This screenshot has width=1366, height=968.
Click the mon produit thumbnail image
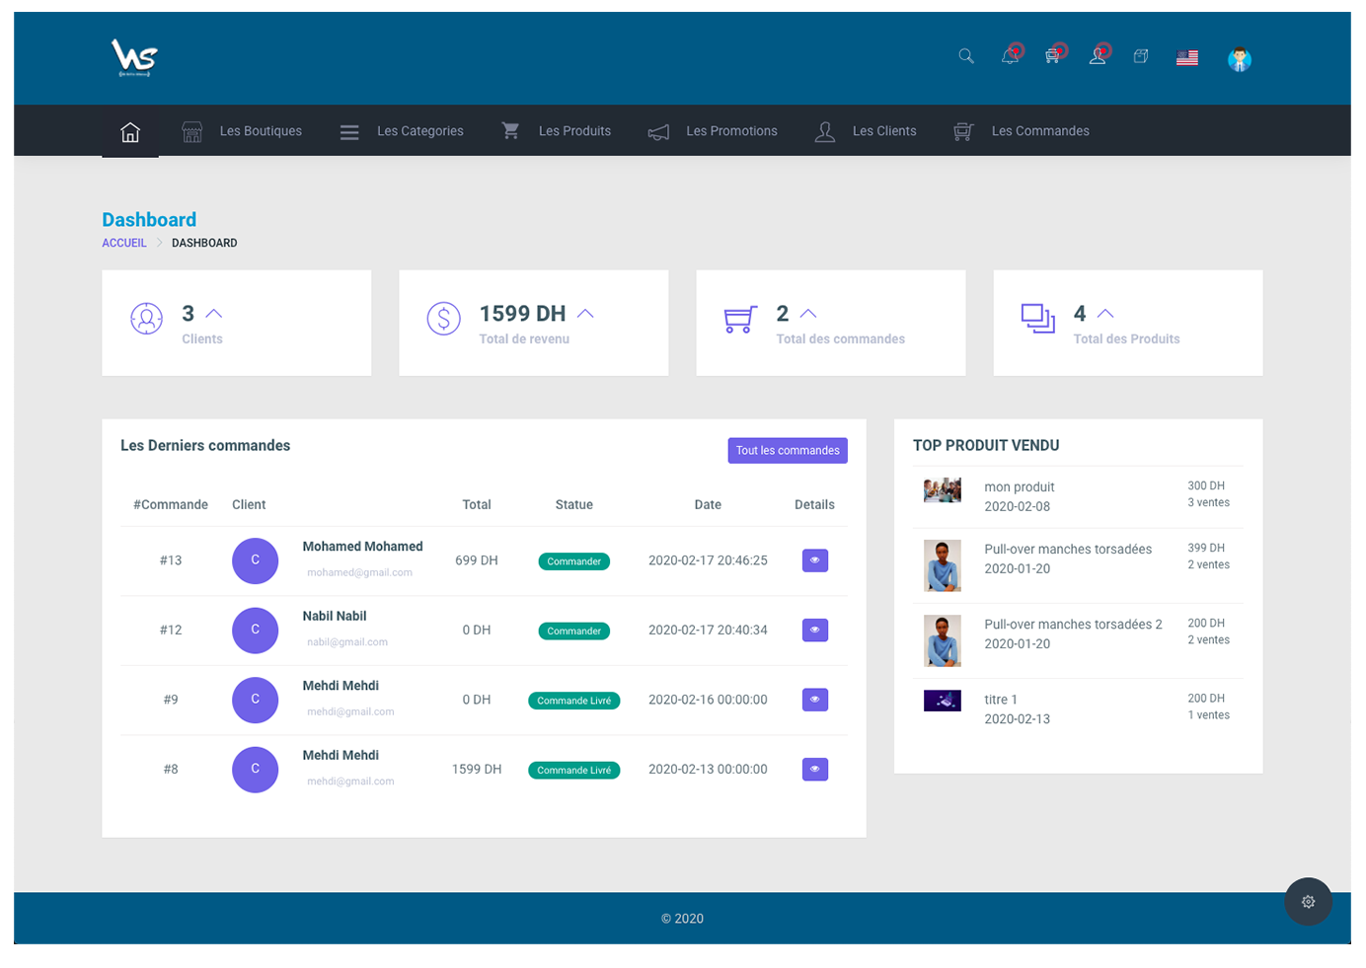click(x=942, y=490)
